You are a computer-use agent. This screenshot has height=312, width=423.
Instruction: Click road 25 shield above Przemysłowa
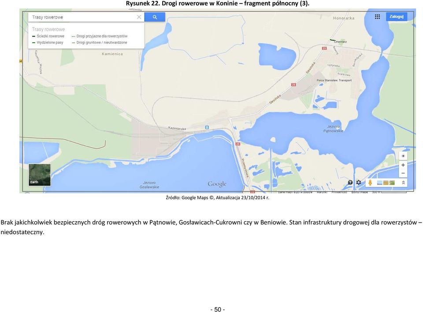pyautogui.click(x=237, y=144)
